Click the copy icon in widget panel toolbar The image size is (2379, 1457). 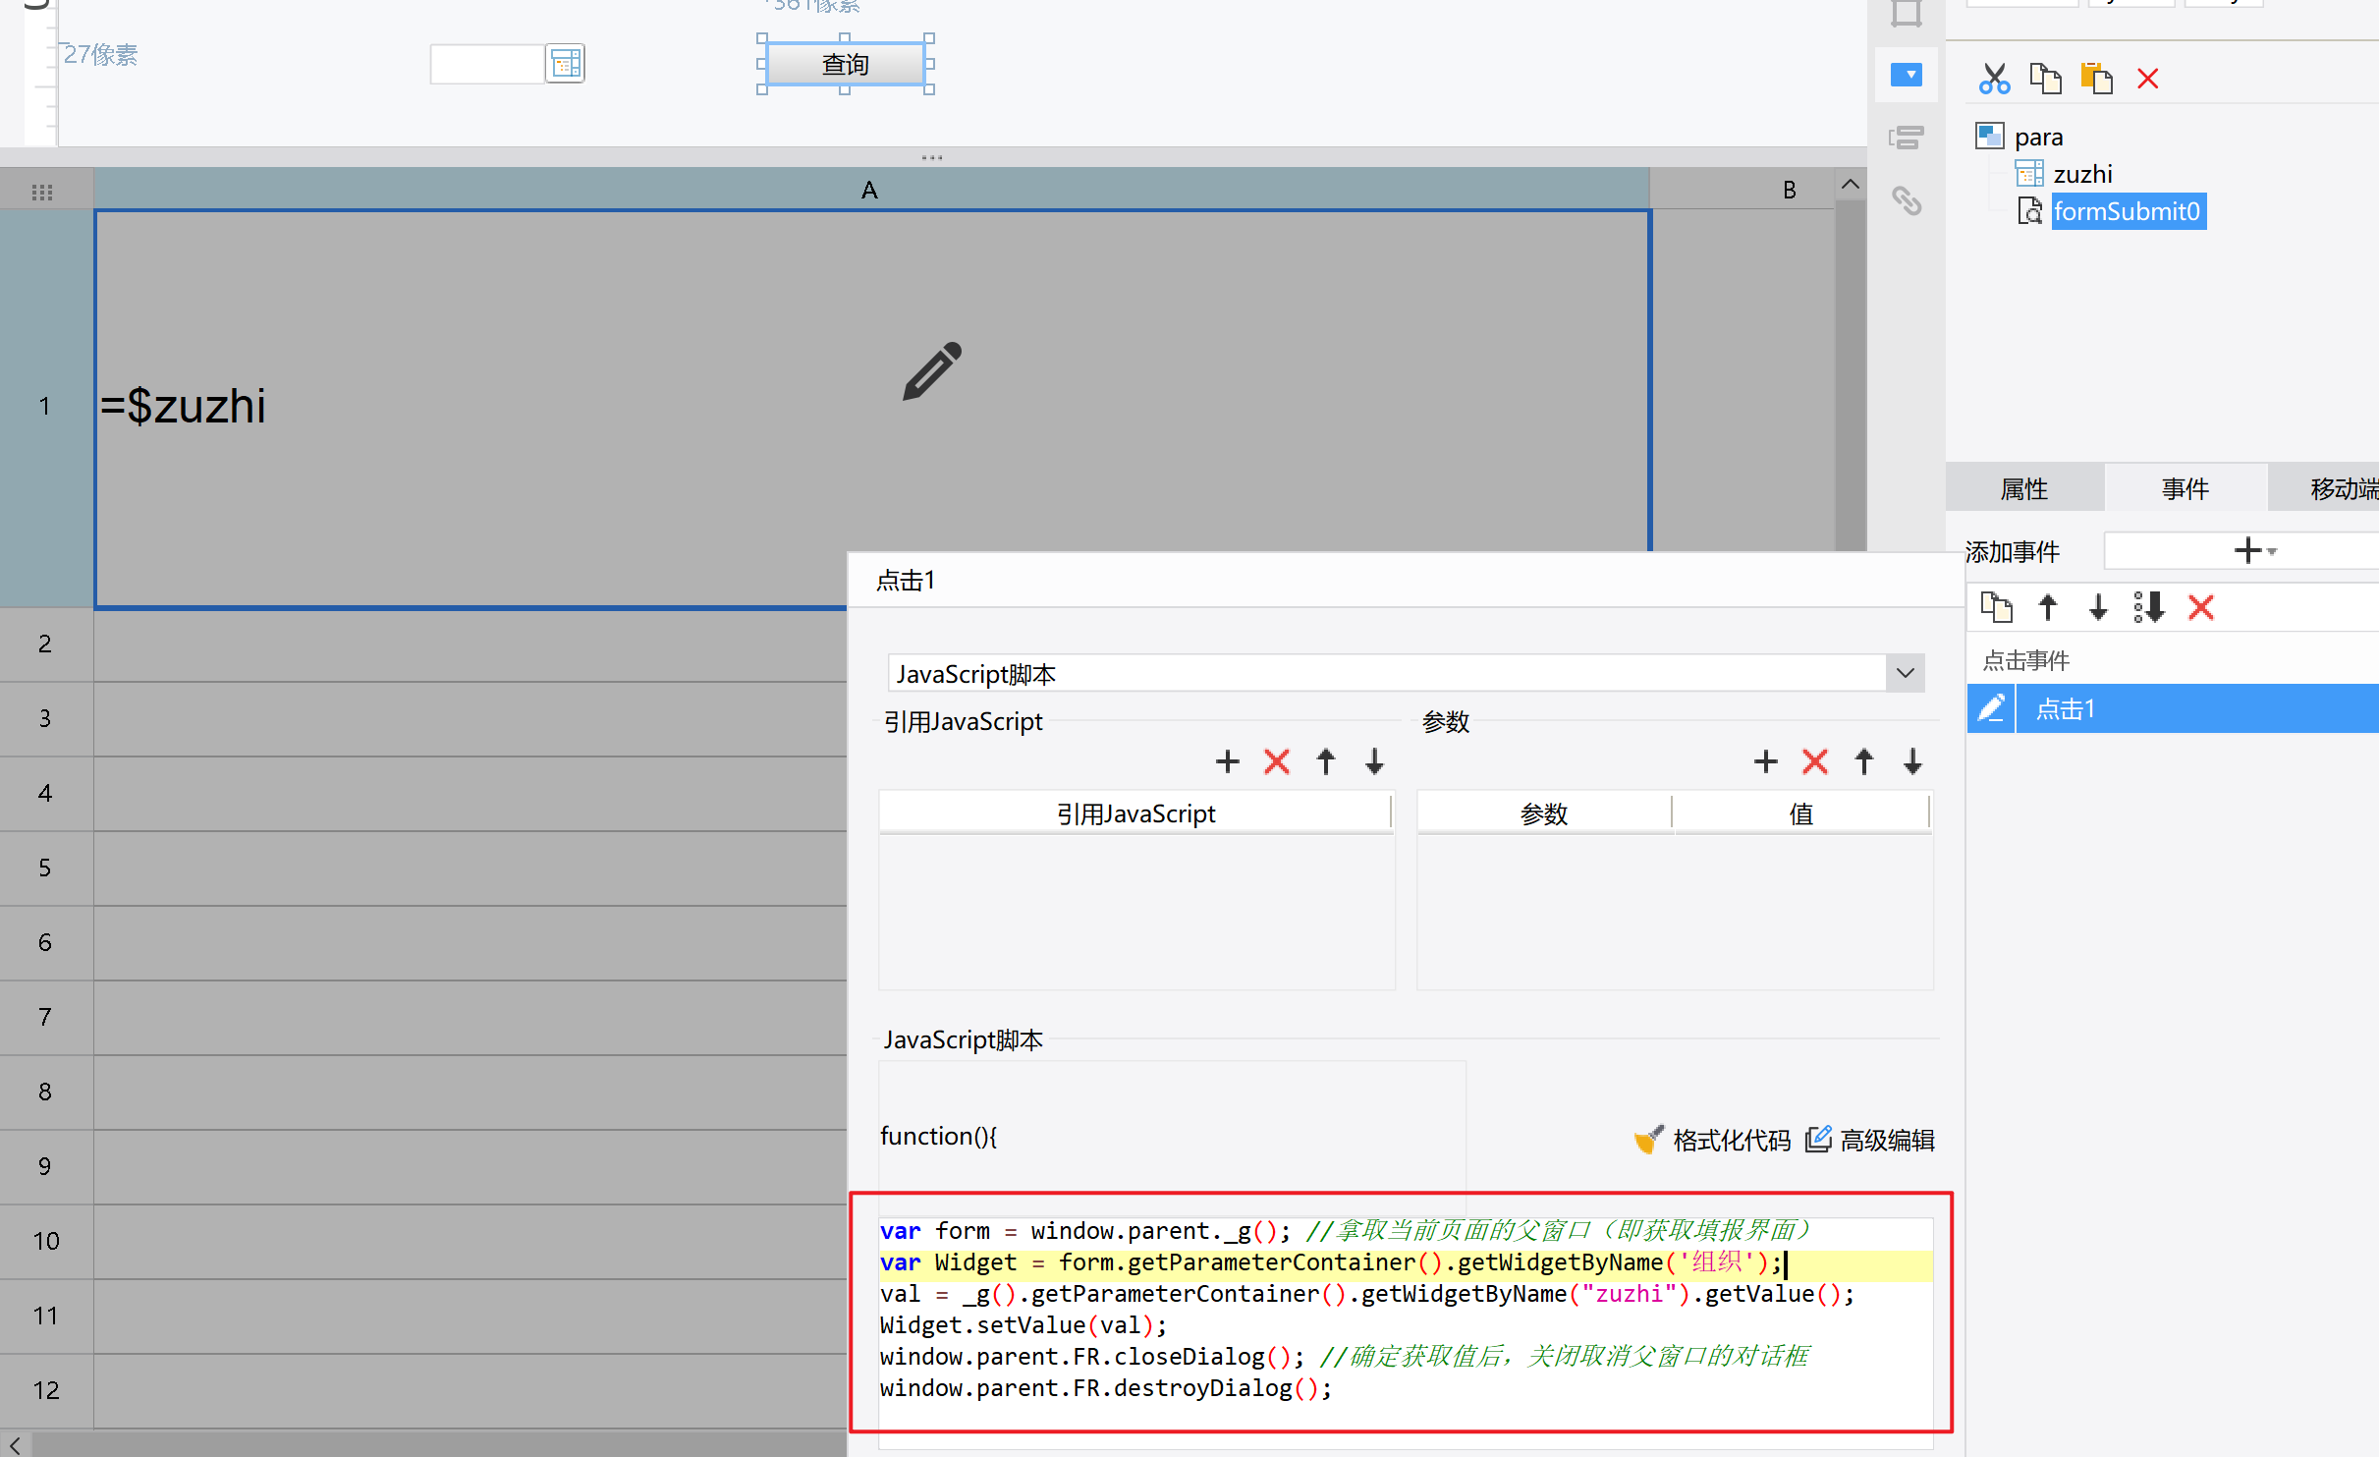coord(2045,79)
